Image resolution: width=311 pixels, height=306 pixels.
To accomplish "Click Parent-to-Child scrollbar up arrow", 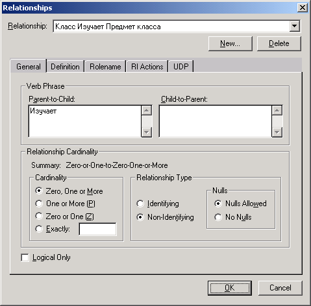I will pos(147,111).
